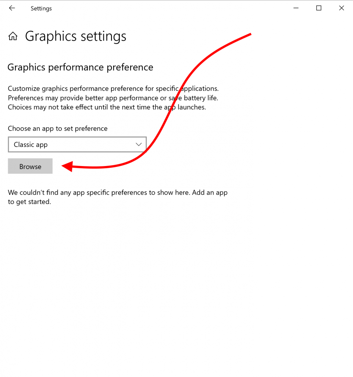Close the Settings window
Viewport: 353px width, 377px height.
[x=342, y=8]
